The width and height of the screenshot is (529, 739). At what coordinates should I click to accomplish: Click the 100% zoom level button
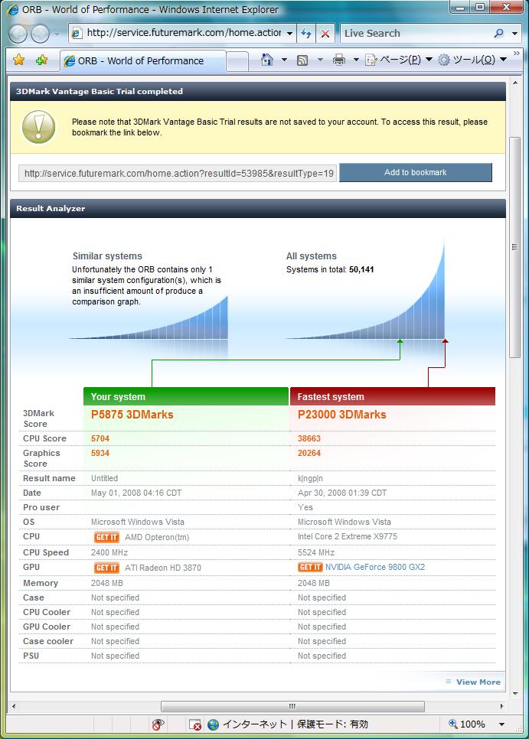(466, 724)
